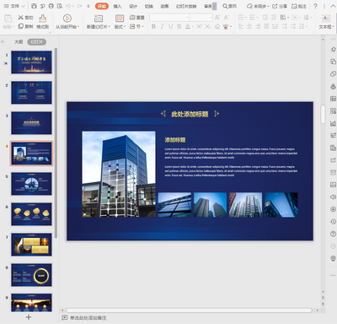Switch to the 幻灯片放映 ribbon tab
The height and width of the screenshot is (324, 337).
coord(186,6)
